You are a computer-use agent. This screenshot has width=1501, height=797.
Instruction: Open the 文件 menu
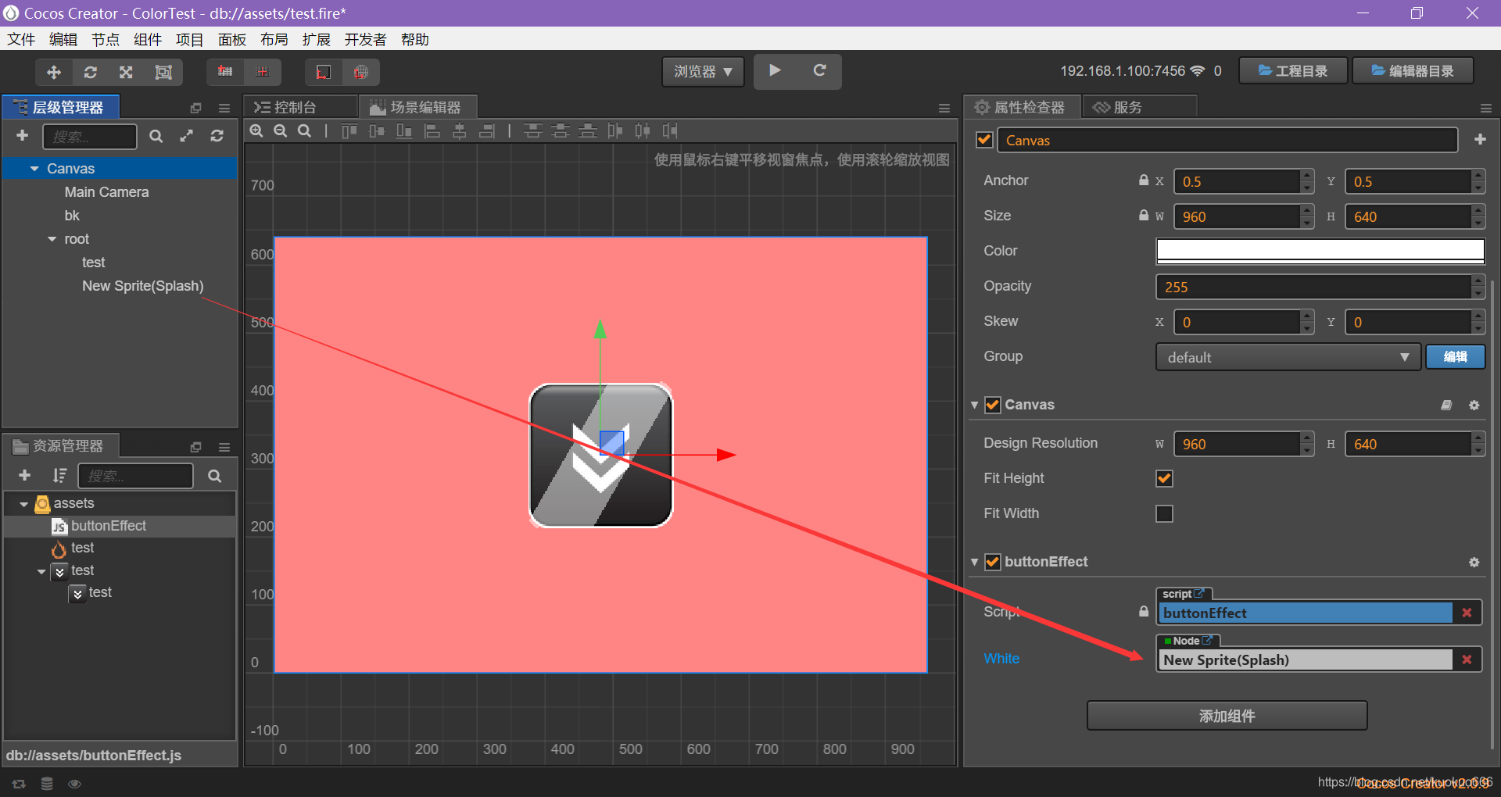click(x=21, y=40)
